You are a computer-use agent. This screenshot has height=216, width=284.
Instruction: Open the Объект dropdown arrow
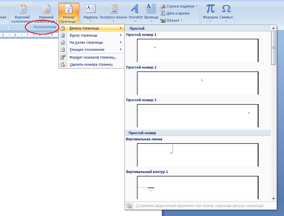(181, 20)
